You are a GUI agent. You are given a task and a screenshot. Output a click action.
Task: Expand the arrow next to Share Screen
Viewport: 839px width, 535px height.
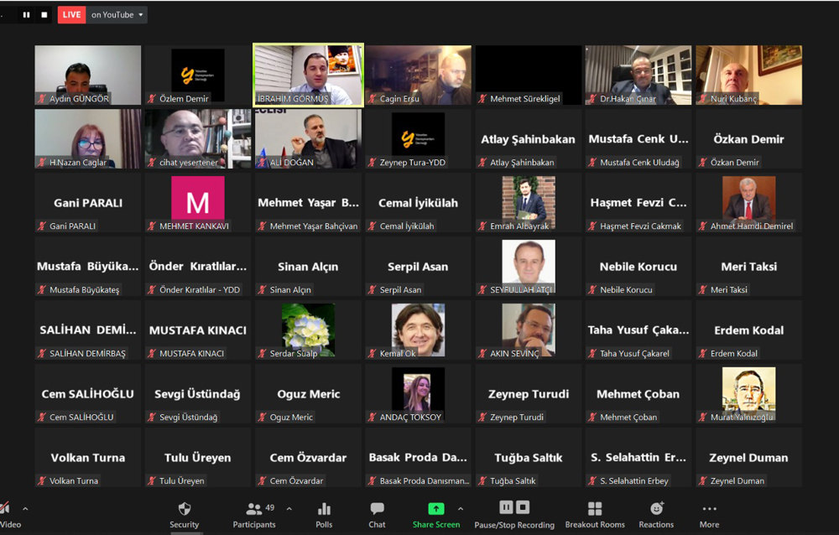(x=460, y=509)
